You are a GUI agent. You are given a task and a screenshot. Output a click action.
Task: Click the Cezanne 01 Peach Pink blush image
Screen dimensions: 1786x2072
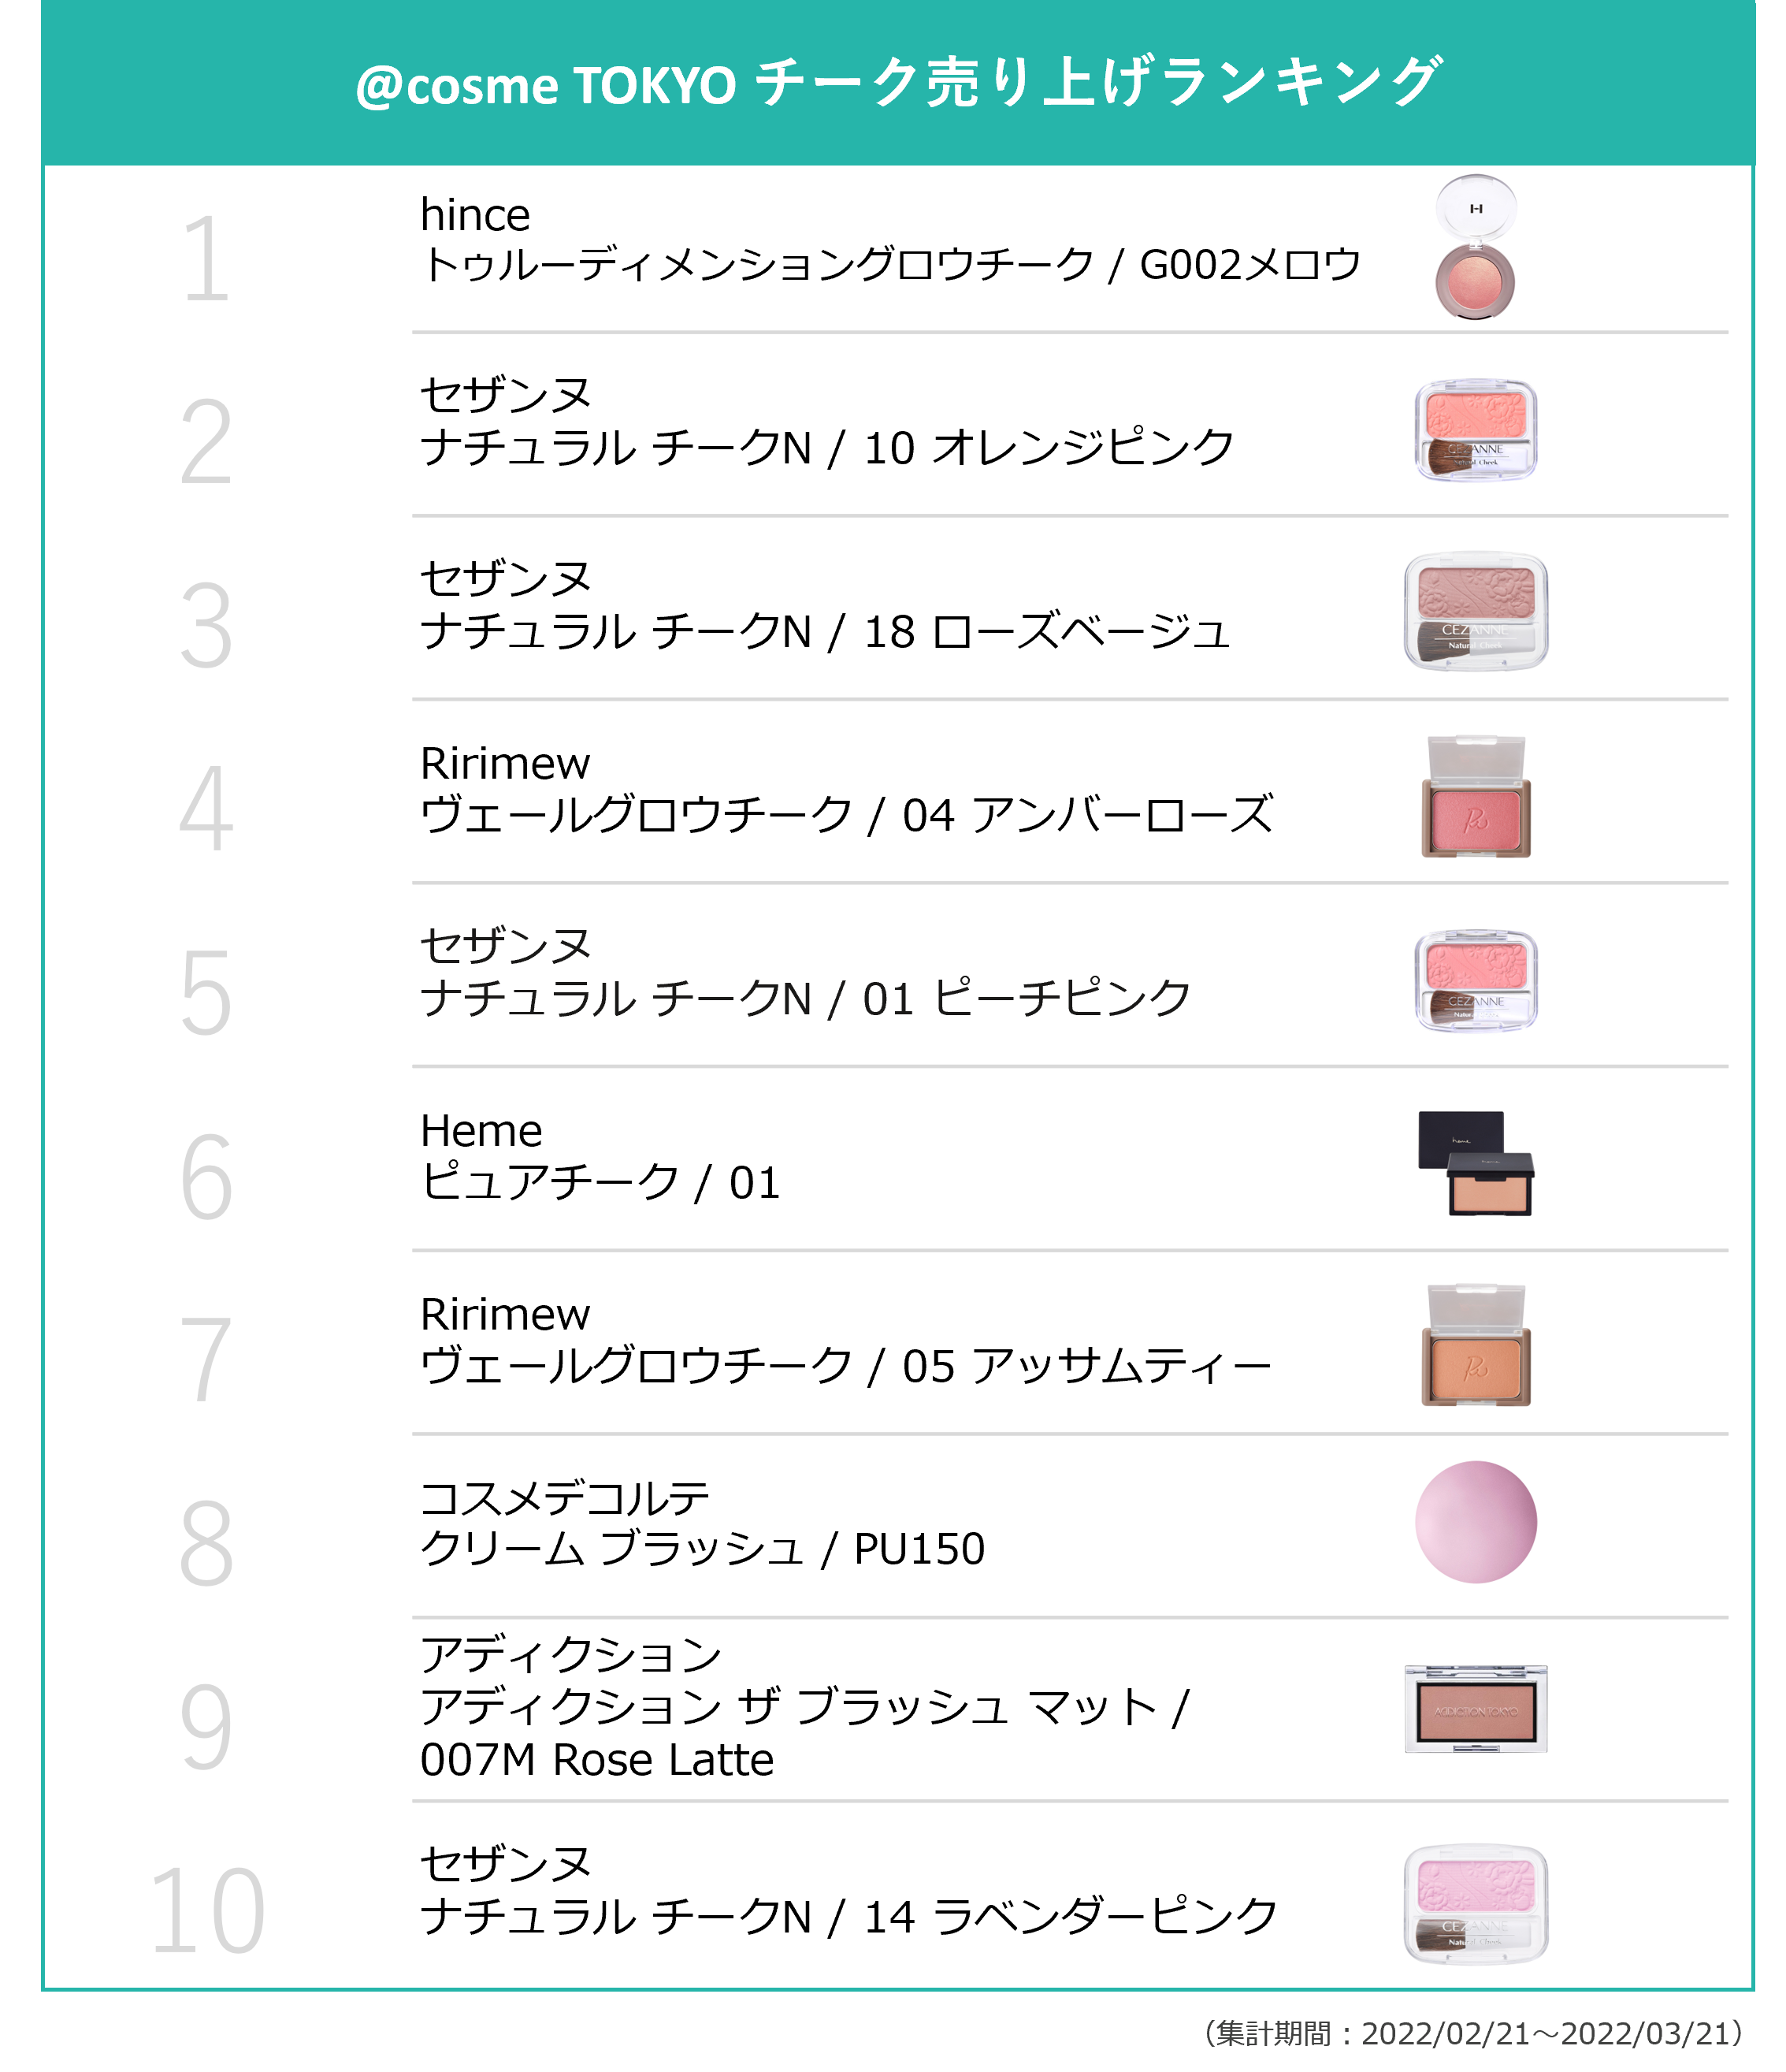click(1475, 981)
